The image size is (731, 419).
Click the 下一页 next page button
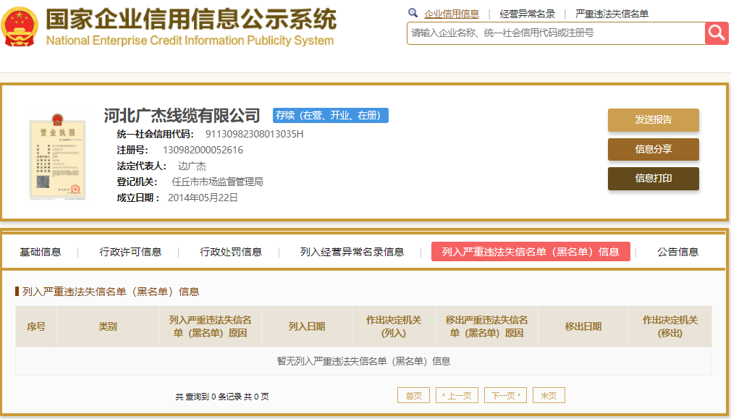(505, 395)
